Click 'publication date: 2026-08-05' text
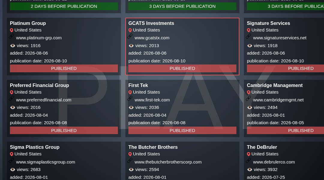The image size is (324, 180). click(x=275, y=123)
